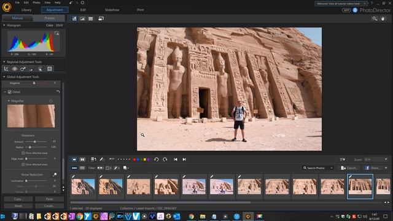Switch browser panel to thumbnail view
Image resolution: width=393 pixels, height=221 pixels.
(x=82, y=168)
